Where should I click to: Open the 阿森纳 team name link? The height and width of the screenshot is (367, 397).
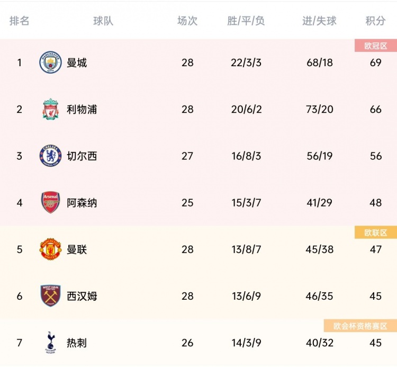(x=82, y=203)
